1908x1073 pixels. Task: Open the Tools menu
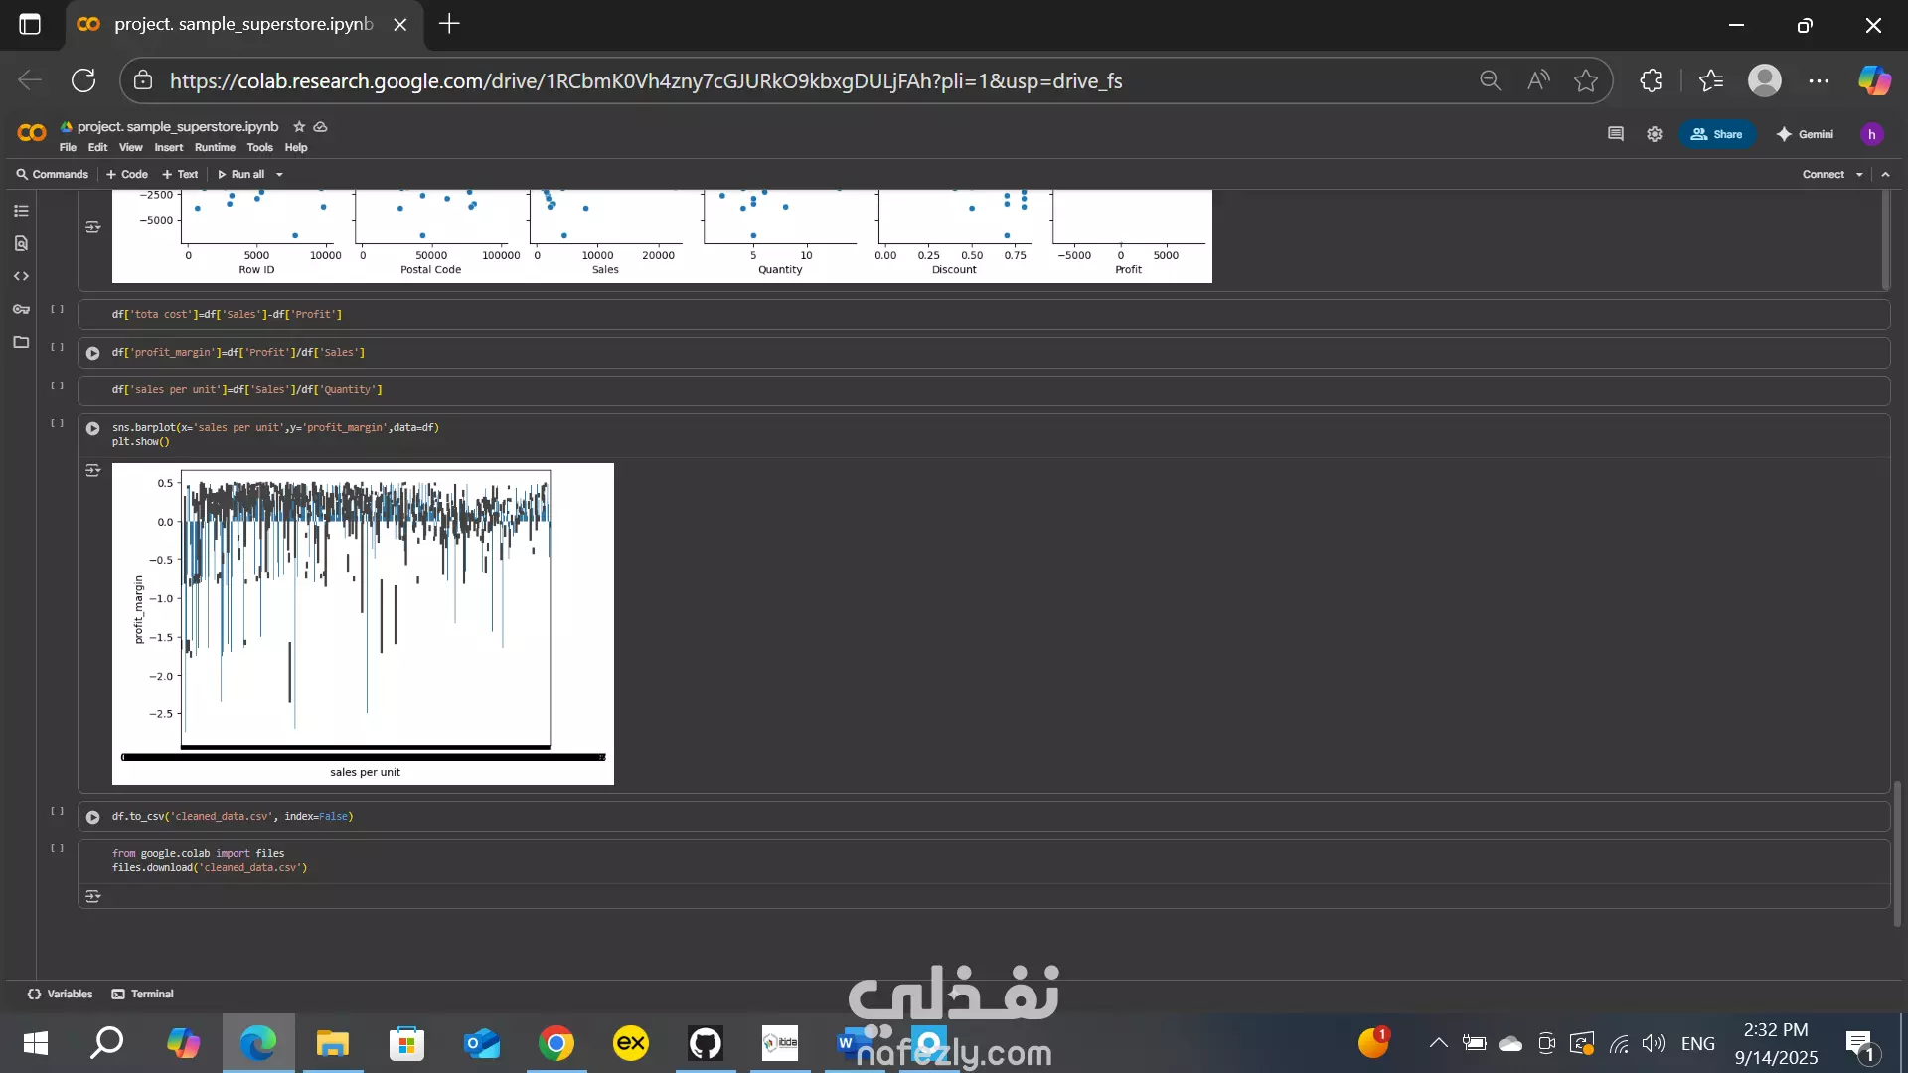coord(260,148)
